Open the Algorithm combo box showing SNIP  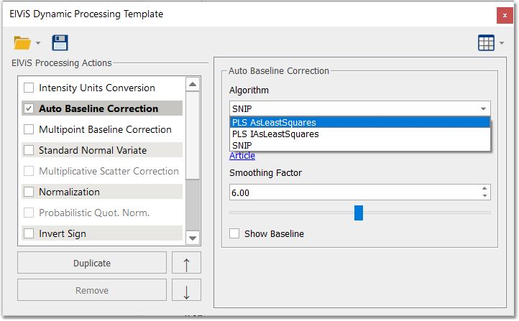pyautogui.click(x=360, y=108)
